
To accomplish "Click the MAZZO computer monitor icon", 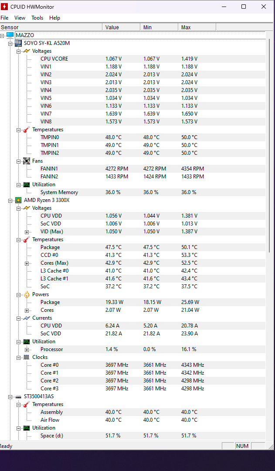I will click(10, 35).
